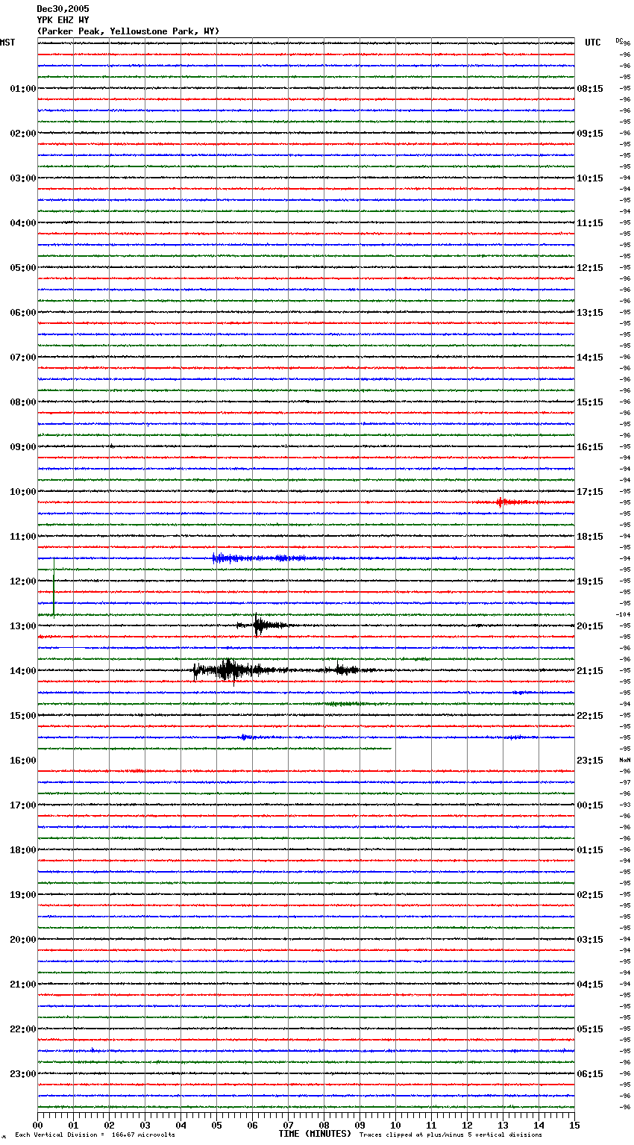Image resolution: width=634 pixels, height=1145 pixels.
Task: Click the 21:15 UTC time label
Action: pos(590,671)
